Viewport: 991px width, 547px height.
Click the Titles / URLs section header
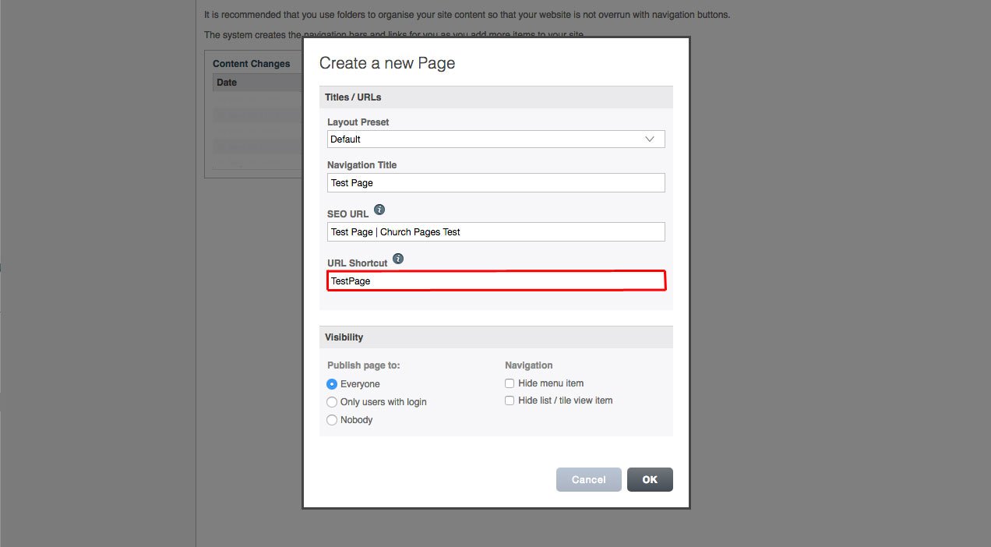(495, 97)
